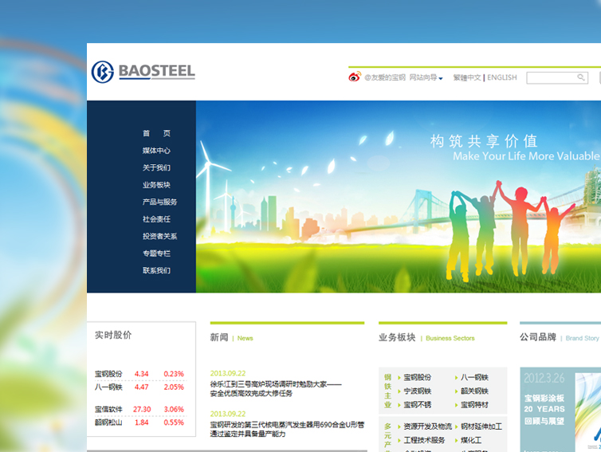Open 韶关钢铁 link
Screen dimensions: 601x452
click(474, 391)
